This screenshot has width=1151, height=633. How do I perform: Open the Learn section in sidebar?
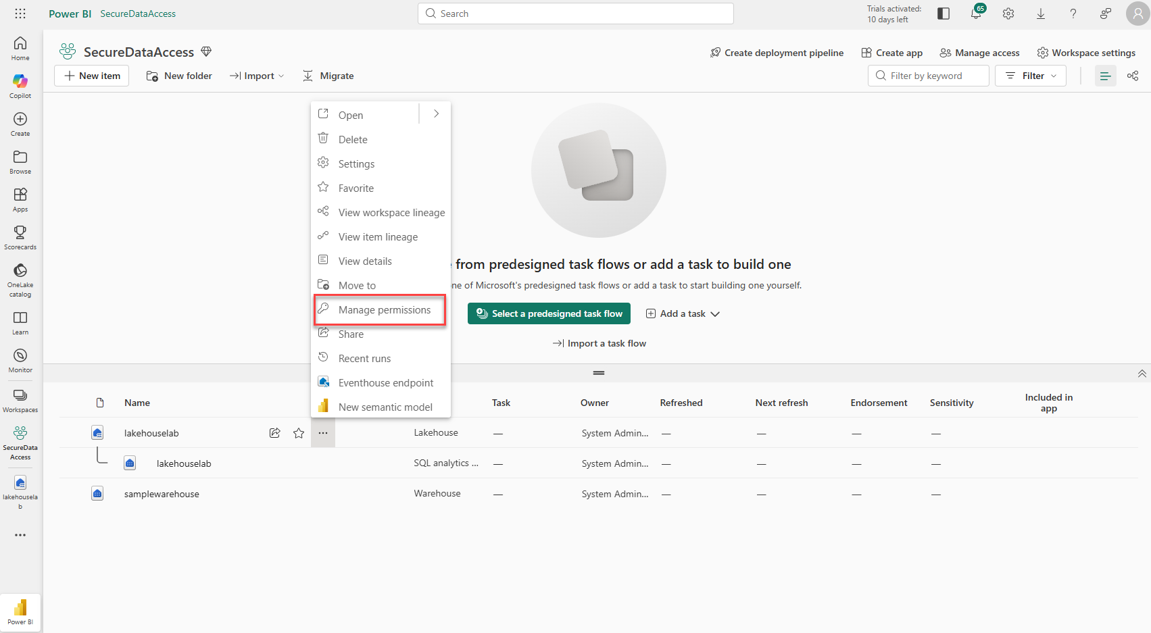coord(20,323)
